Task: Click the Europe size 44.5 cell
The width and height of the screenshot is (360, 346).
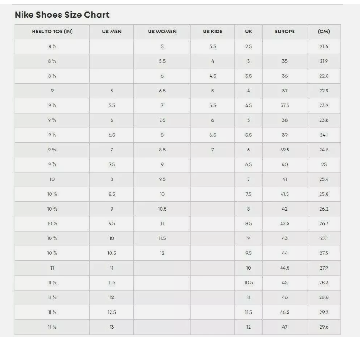Action: [285, 268]
